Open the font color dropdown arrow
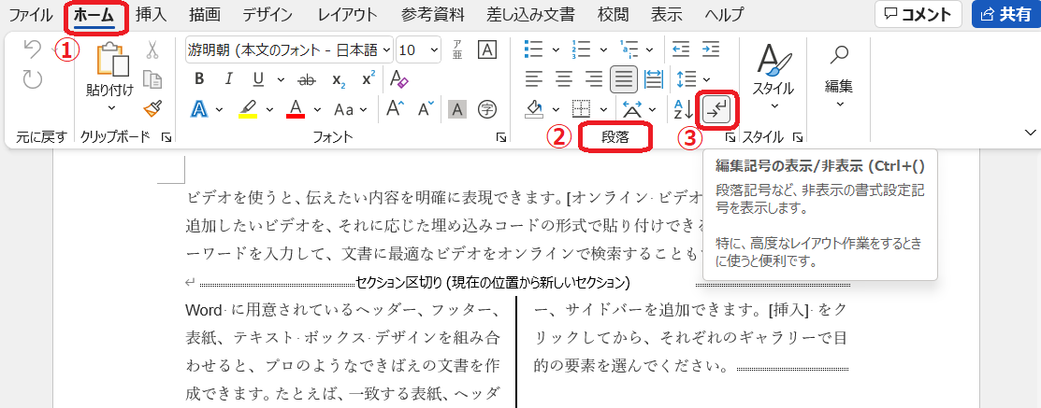 [317, 109]
